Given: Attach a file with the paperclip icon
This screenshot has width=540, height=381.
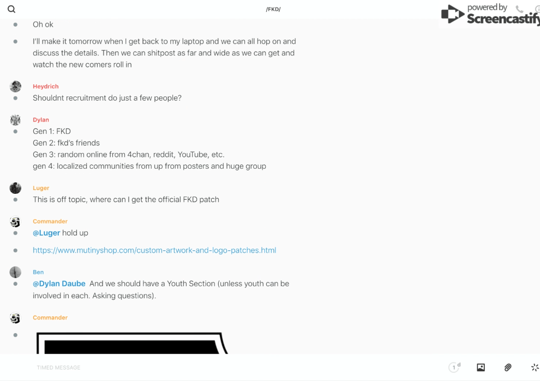Looking at the screenshot, I should (508, 367).
